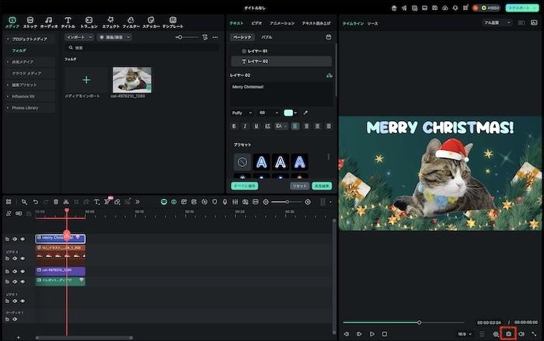Switch to the アニメーション tab
This screenshot has height=341, width=544.
281,23
